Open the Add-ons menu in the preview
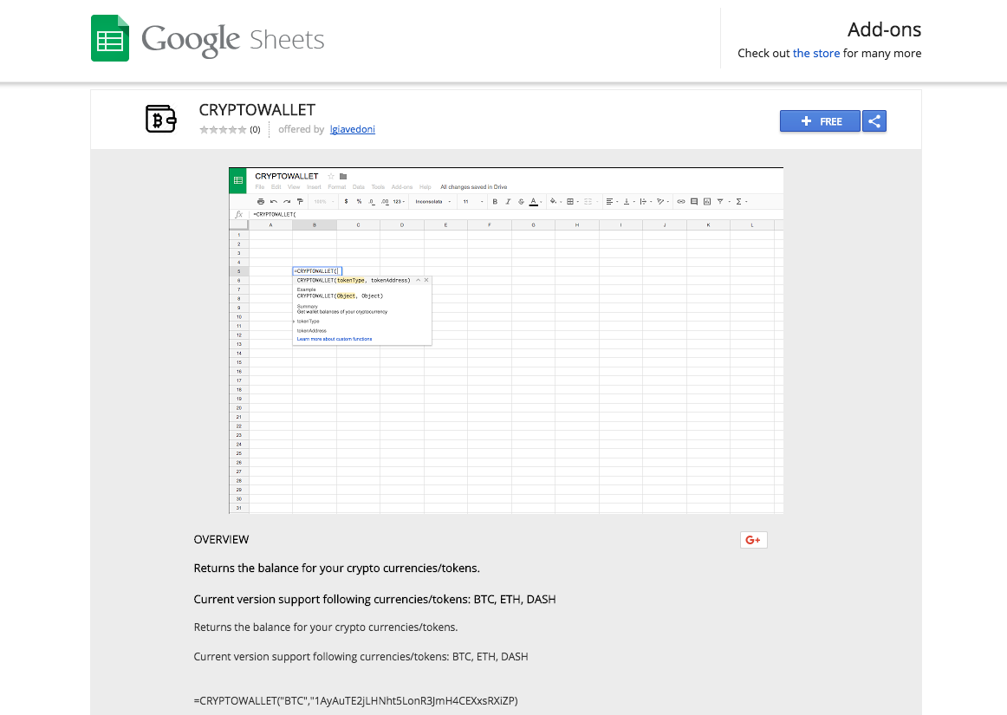Screen dimensions: 1007x715 (402, 187)
